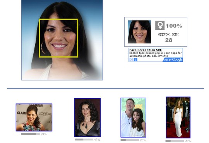Click the Ads by Google label
209x143 pixels.
173,60
